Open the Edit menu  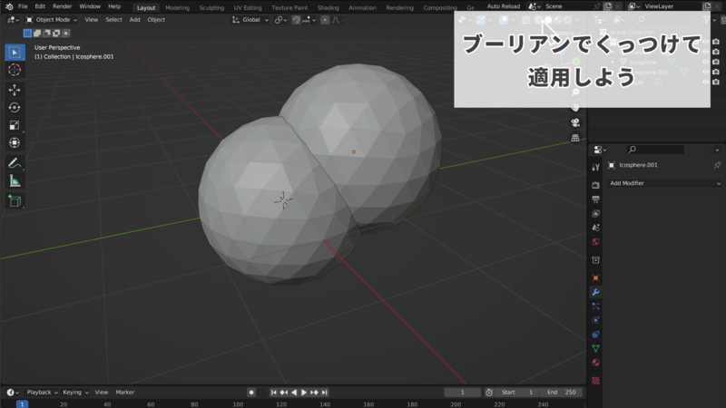tap(40, 6)
